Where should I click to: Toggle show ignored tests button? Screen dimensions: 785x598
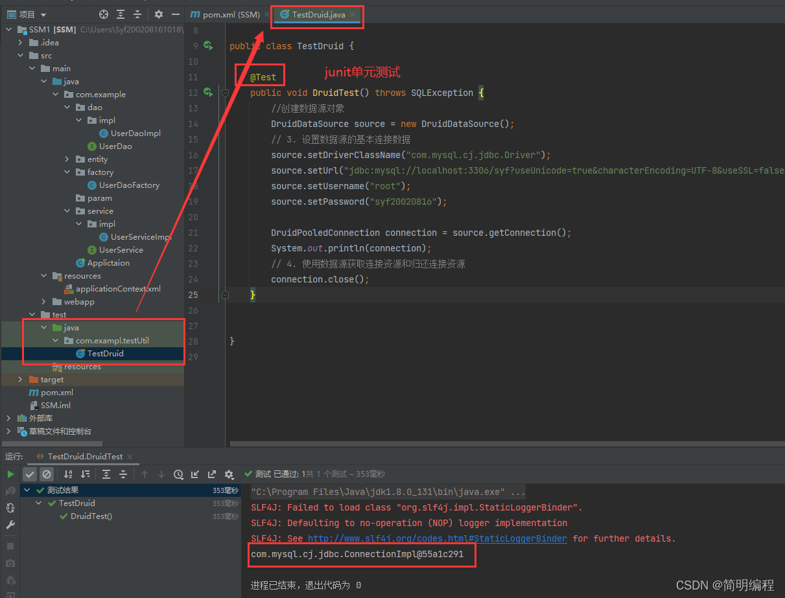tap(46, 474)
